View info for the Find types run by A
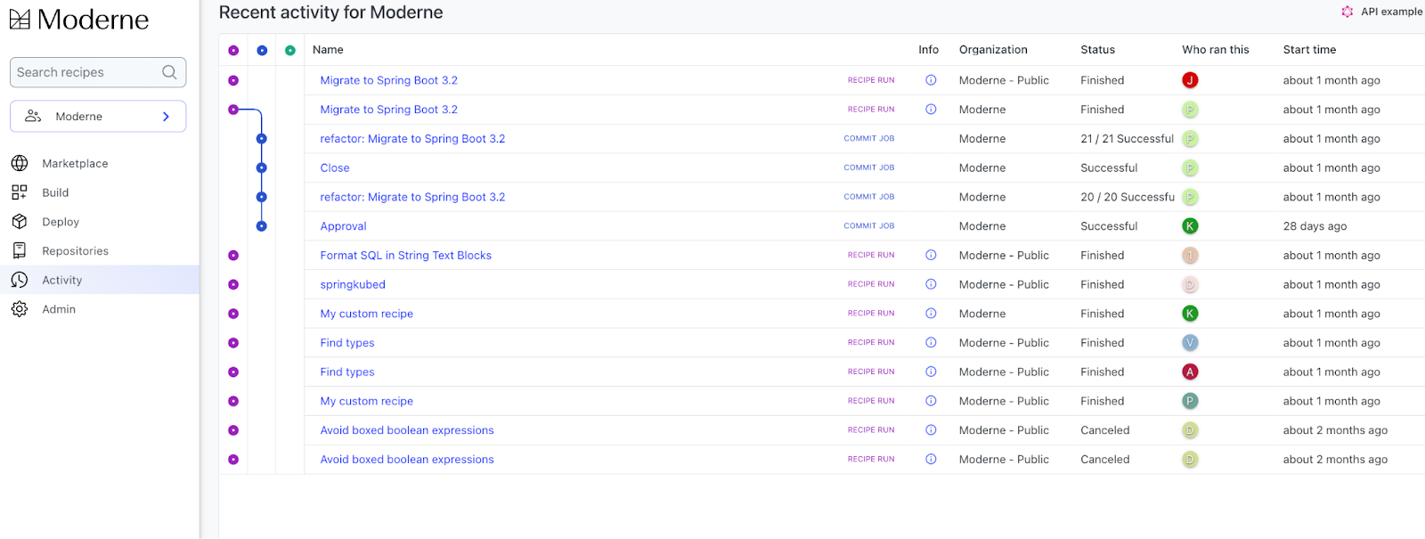 931,372
